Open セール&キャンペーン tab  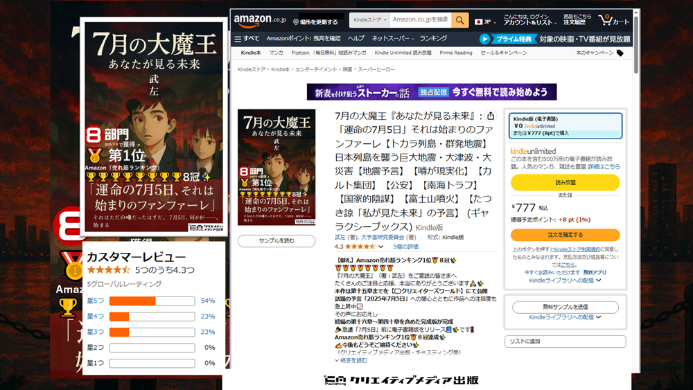pyautogui.click(x=503, y=53)
